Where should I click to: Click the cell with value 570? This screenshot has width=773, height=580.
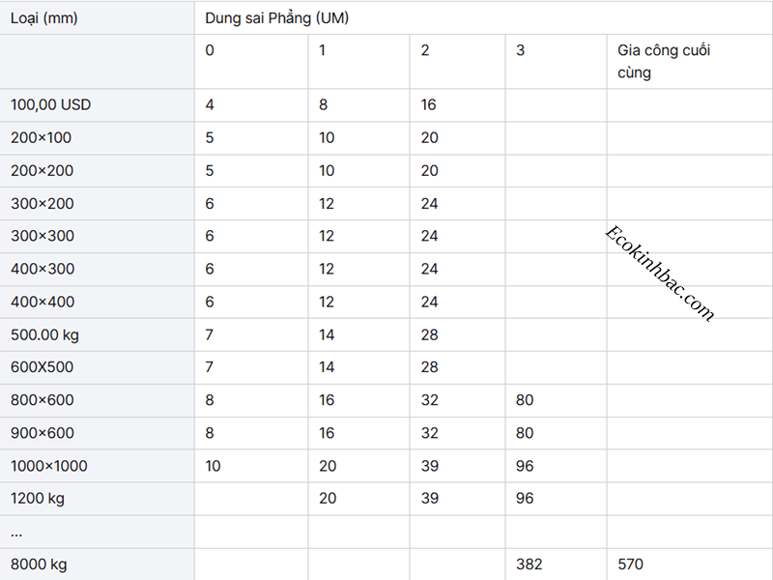[x=630, y=564]
